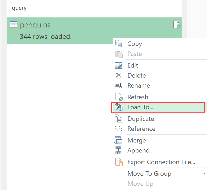Expand the Move To Group submenu arrow
This screenshot has height=190, width=207.
point(204,174)
